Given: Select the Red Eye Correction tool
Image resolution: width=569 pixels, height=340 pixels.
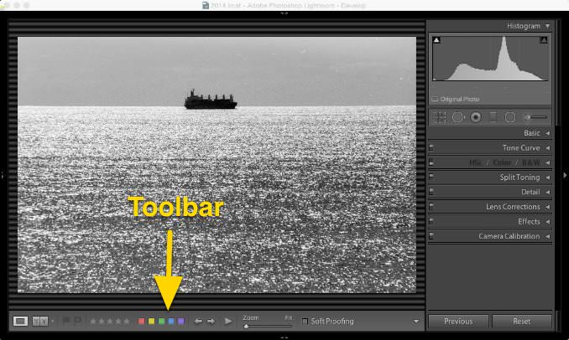Looking at the screenshot, I should [476, 117].
